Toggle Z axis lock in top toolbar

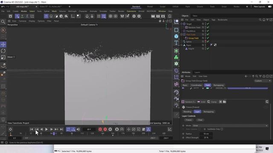click(x=27, y=16)
